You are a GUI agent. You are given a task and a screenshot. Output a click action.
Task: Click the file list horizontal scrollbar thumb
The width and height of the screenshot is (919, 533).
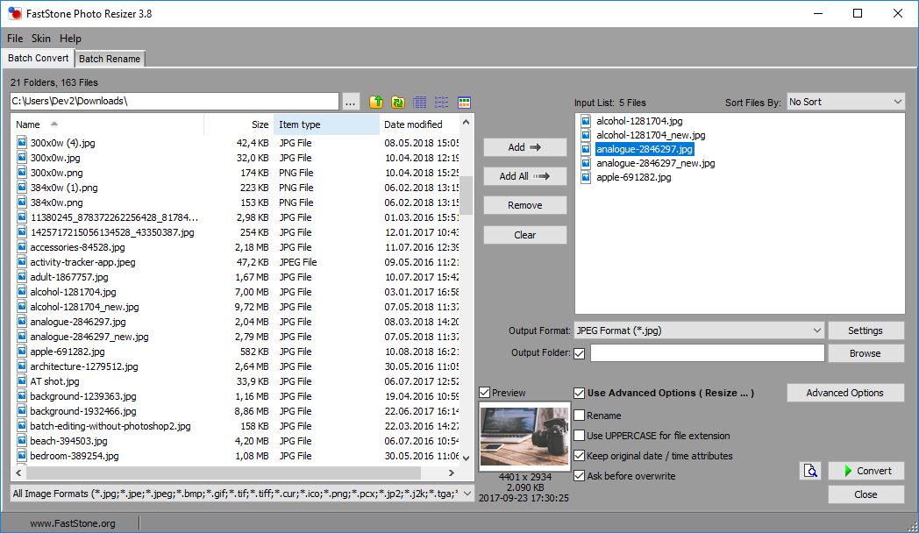click(x=224, y=473)
